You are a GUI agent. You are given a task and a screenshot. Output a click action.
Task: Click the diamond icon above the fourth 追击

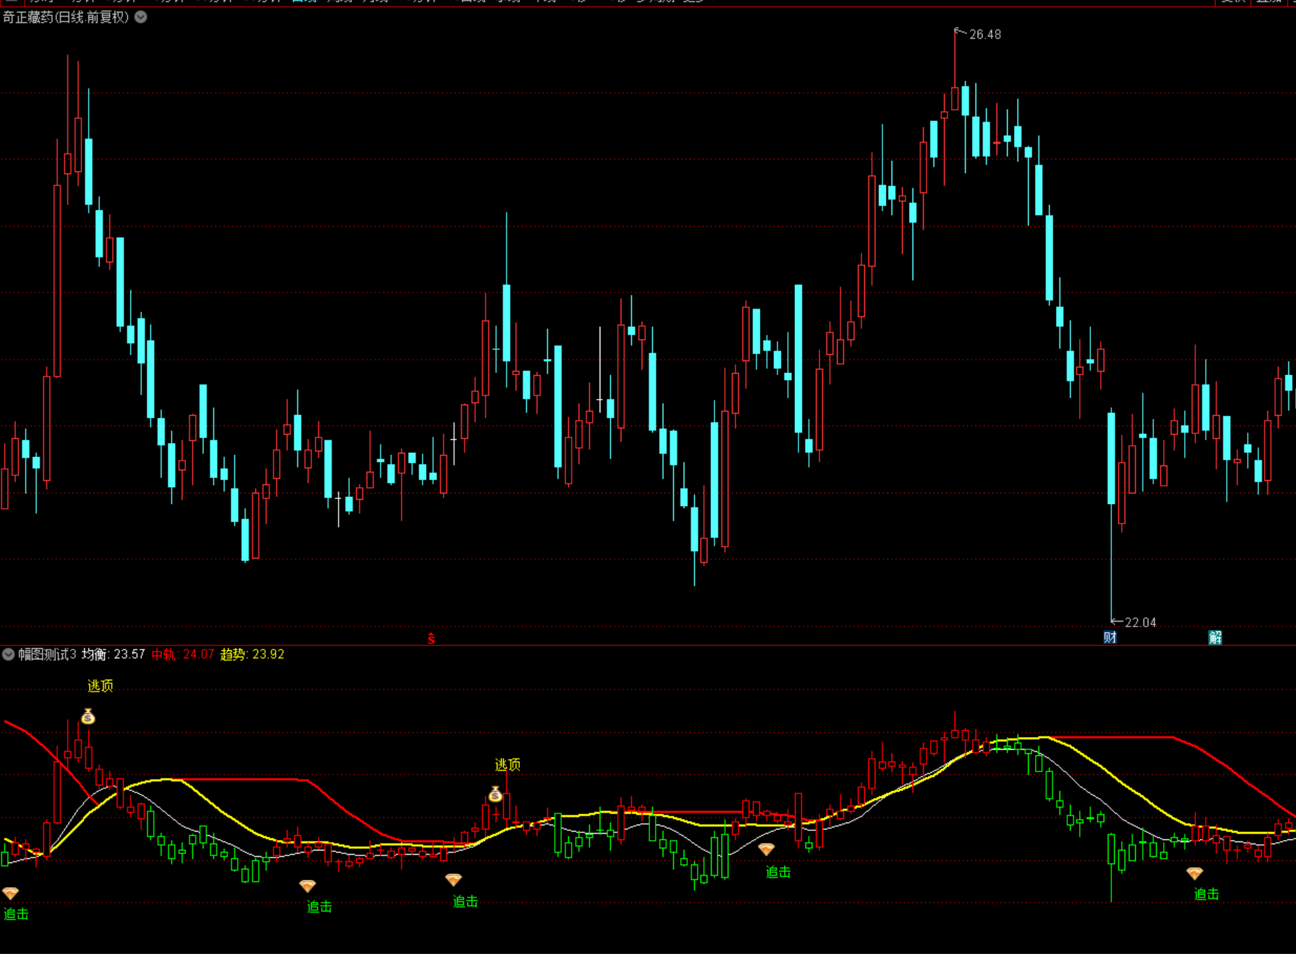pos(766,849)
